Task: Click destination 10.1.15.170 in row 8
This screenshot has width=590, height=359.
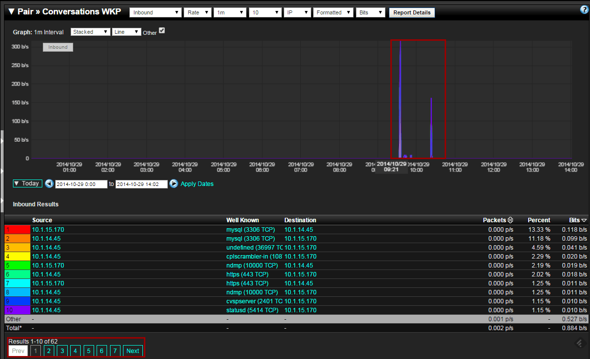Action: coord(300,292)
